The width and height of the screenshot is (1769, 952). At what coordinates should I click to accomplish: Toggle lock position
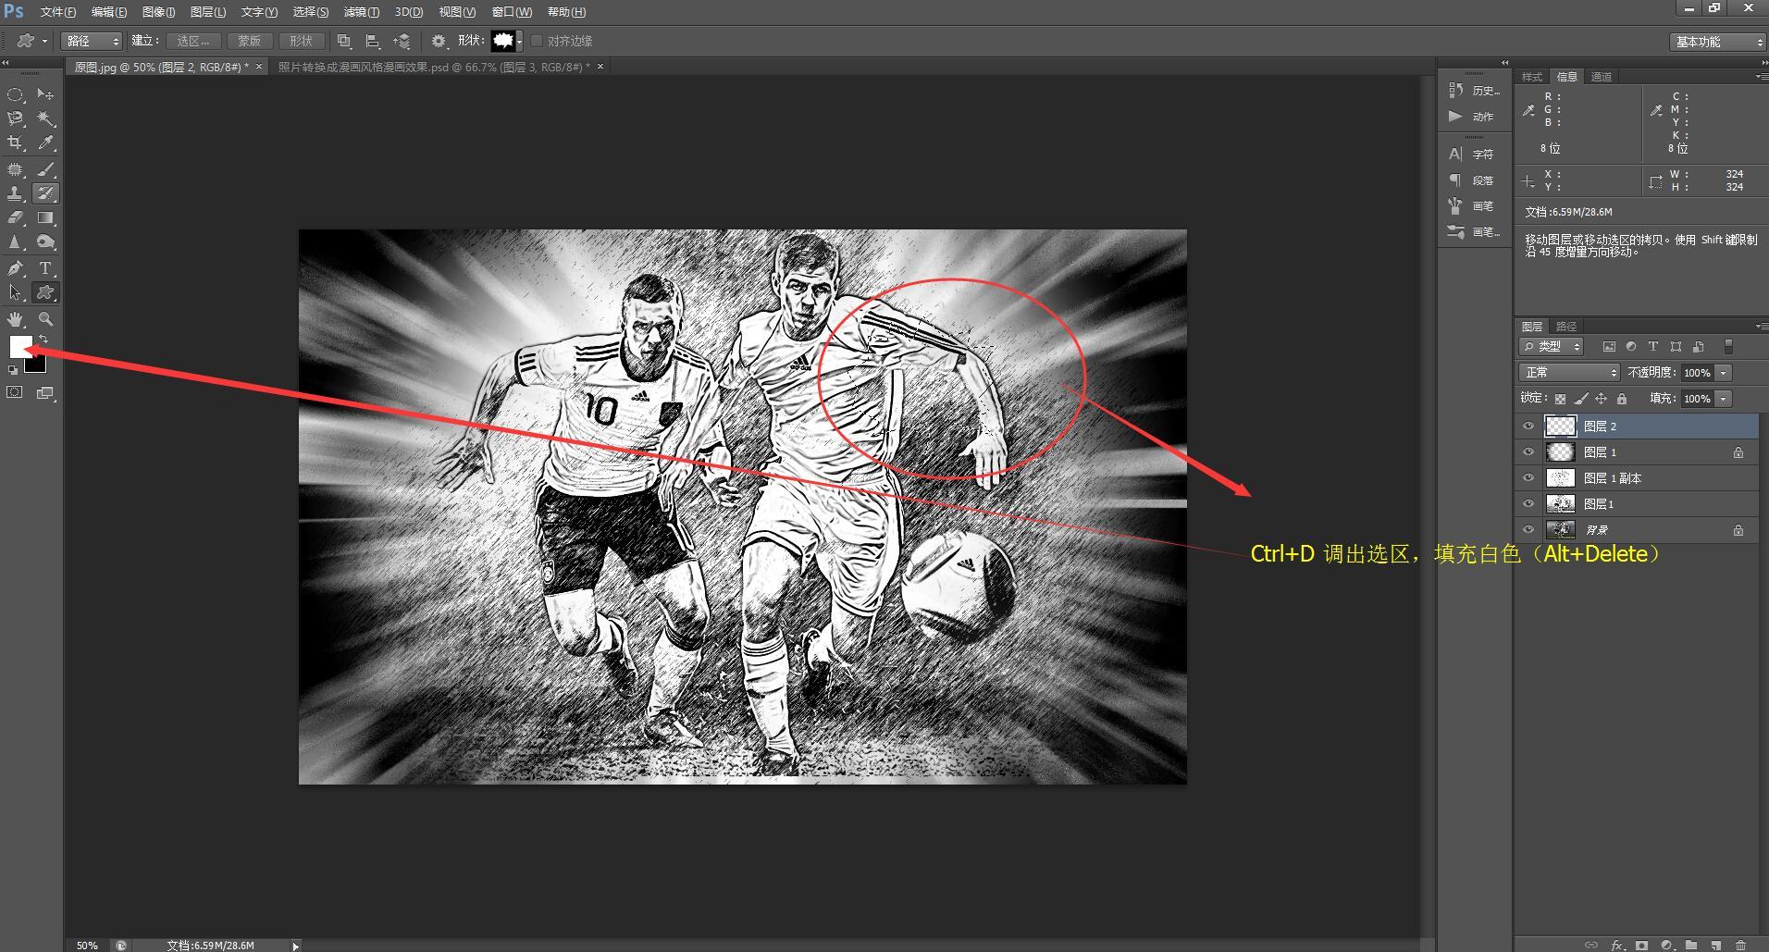[x=1602, y=399]
